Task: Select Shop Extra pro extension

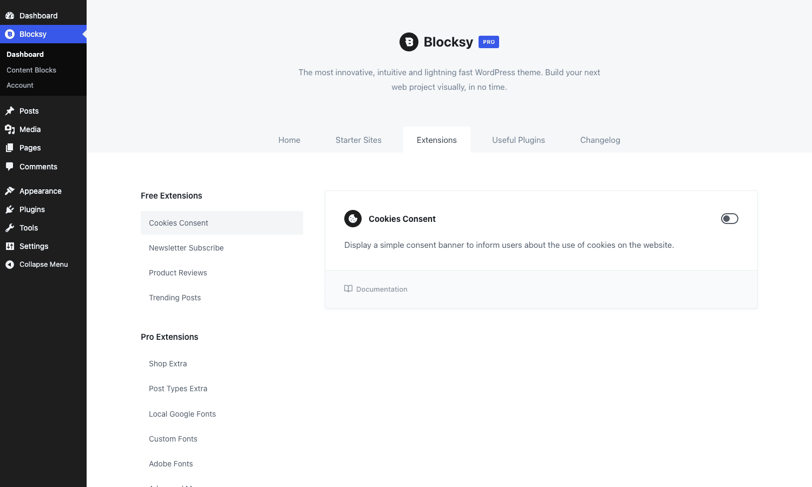Action: (222, 364)
